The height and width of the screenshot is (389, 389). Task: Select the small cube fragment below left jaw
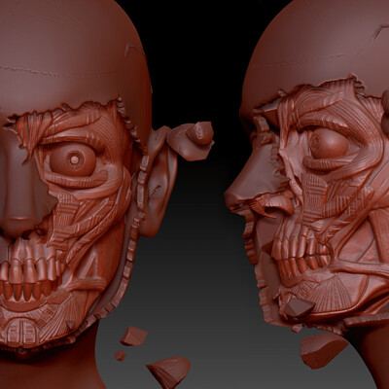point(133,336)
